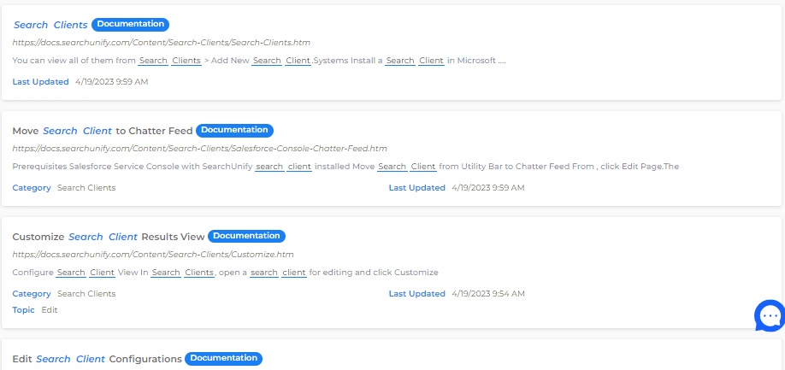The height and width of the screenshot is (370, 785).
Task: Click Last Updated label in first result
Action: point(39,81)
